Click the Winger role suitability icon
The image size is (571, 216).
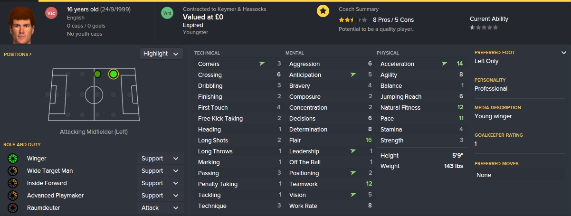tap(13, 159)
